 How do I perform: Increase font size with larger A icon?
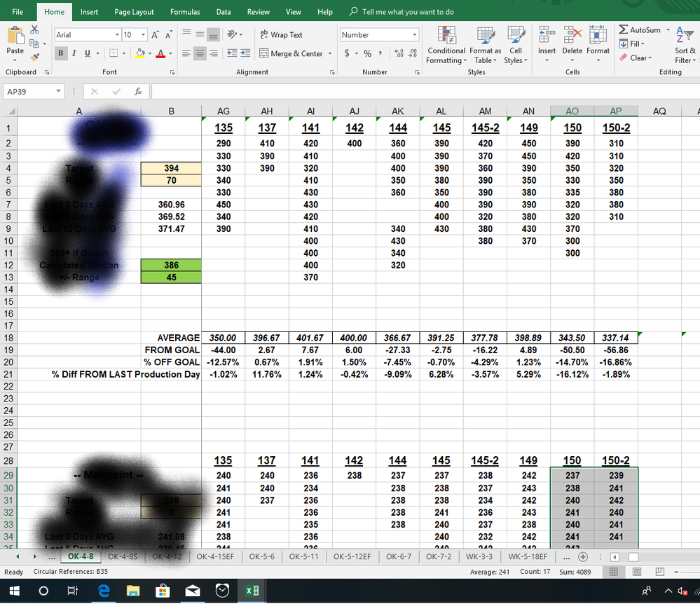click(x=155, y=35)
